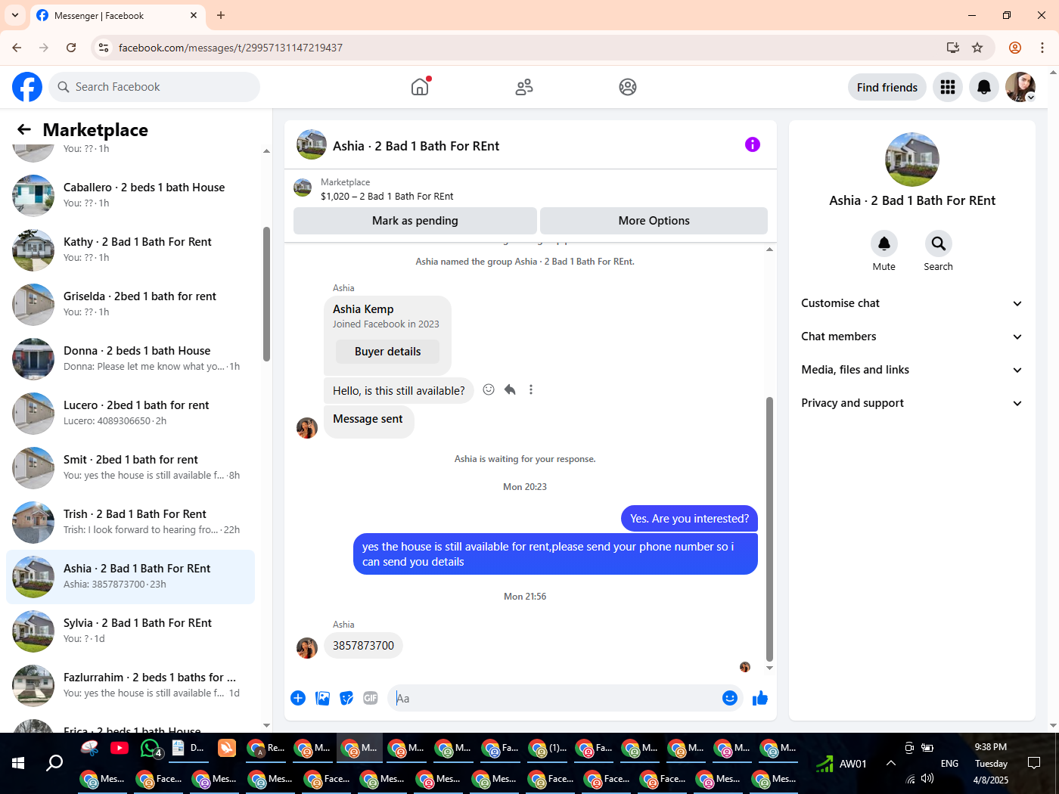Click Mark as pending button
1059x794 pixels.
[x=415, y=221]
